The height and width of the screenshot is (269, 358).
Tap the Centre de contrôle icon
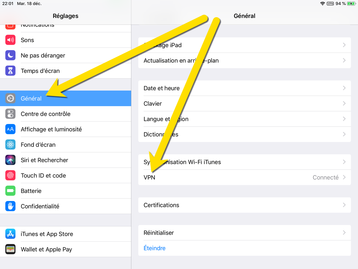(x=10, y=114)
